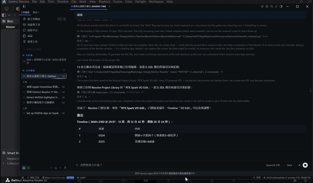Click the small plus icon at sidebar bottom

coord(51,168)
